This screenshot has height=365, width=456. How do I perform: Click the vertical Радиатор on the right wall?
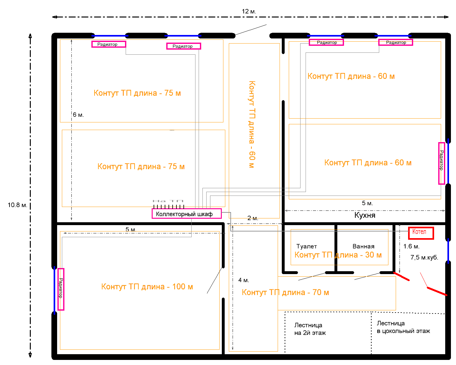click(x=441, y=163)
